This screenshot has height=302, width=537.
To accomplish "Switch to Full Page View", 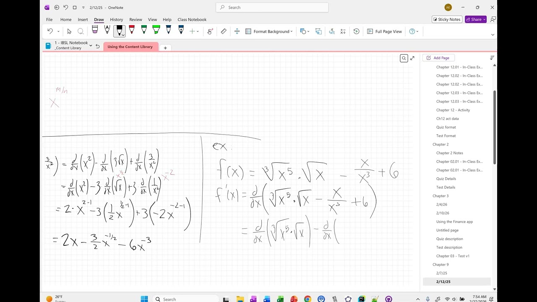I will (384, 31).
